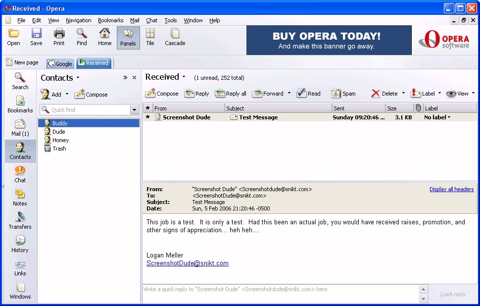
Task: Open the History panel
Action: click(x=20, y=244)
